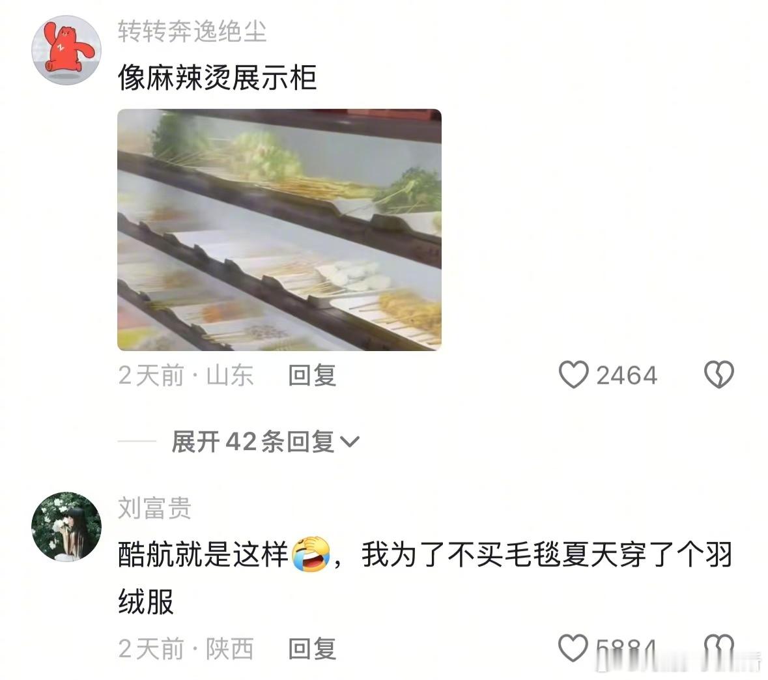
Task: Expand 展开42条回复 replies
Action: pos(265,442)
